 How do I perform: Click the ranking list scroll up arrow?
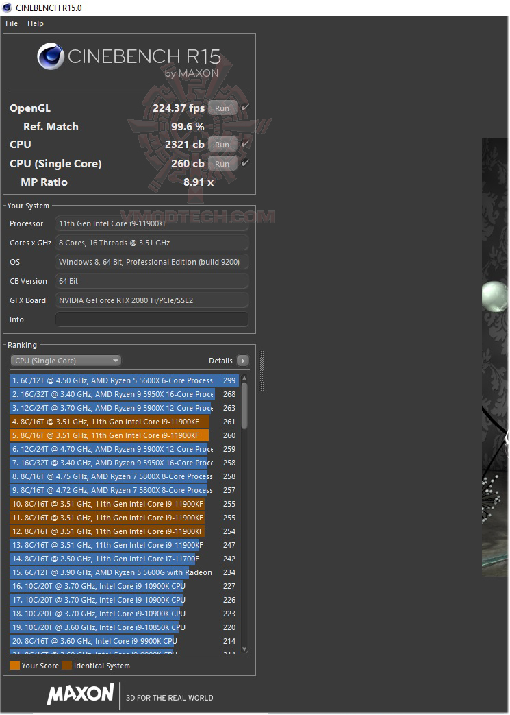244,378
